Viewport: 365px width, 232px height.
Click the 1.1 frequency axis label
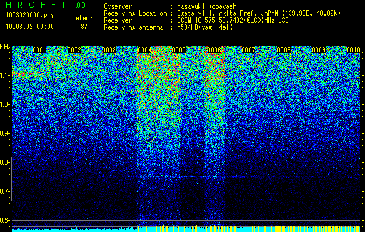tap(4, 75)
